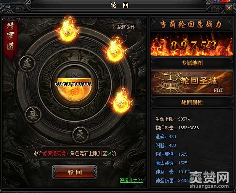Click the red 修罗道灭境 text

(x=55, y=153)
